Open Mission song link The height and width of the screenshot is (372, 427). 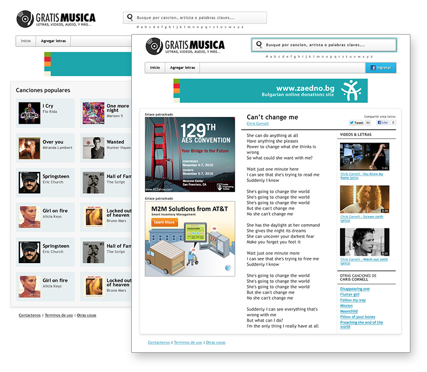346,305
